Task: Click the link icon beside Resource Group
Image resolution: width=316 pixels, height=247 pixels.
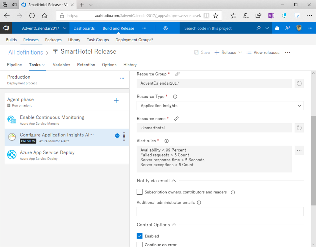Action: tap(177, 74)
